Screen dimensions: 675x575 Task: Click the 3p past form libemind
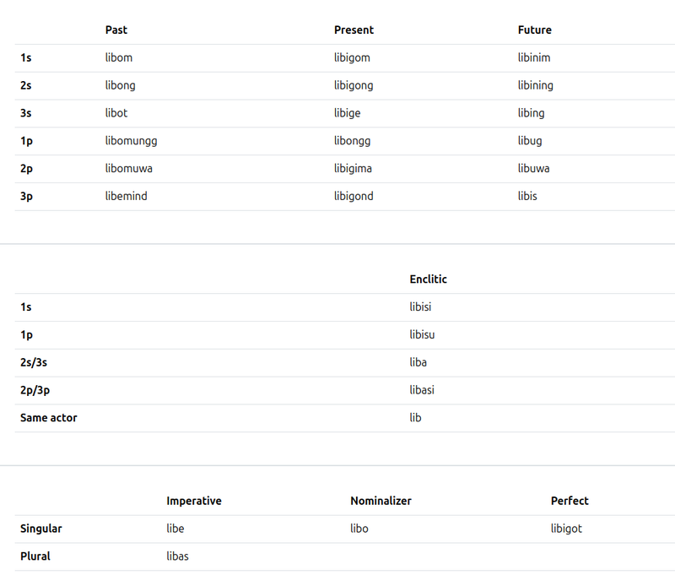[x=126, y=197]
